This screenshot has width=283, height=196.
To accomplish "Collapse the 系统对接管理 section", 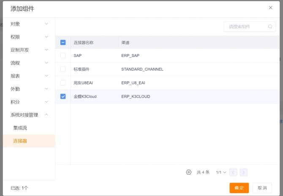I will 29,115.
